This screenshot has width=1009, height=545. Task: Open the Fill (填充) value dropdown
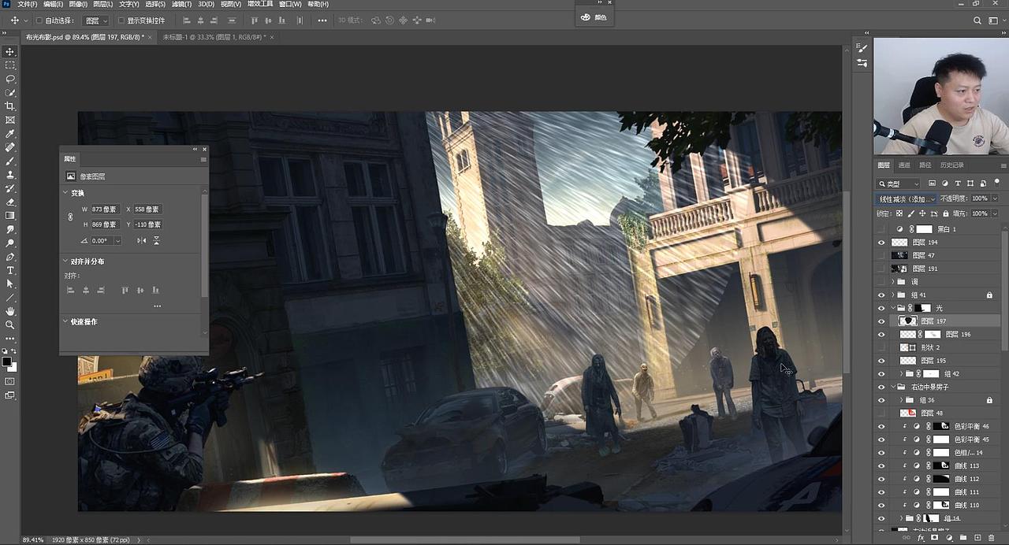[x=995, y=213]
